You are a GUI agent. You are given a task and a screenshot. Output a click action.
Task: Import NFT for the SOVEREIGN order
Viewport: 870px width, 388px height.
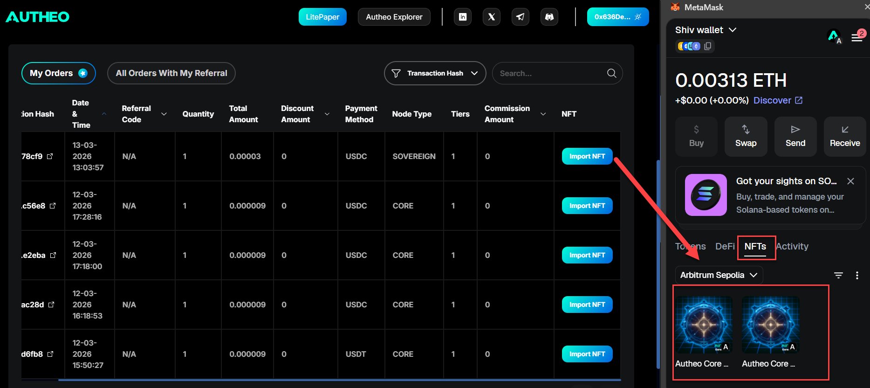587,156
